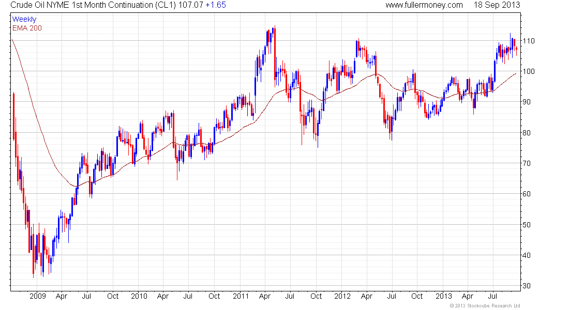Click the 110 price axis label
This screenshot has width=569, height=310.
(529, 41)
